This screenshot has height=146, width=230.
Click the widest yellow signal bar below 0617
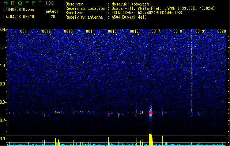[151, 139]
